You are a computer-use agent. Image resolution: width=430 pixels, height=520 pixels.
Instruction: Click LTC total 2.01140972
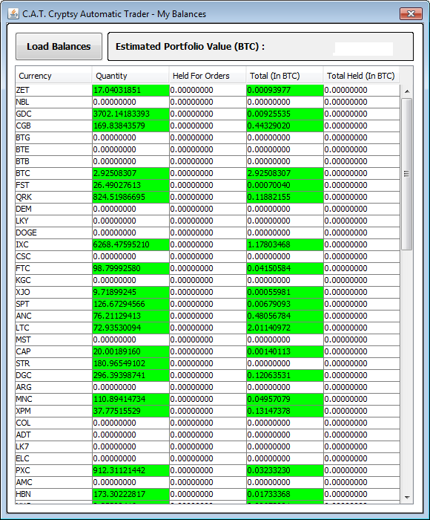[285, 328]
